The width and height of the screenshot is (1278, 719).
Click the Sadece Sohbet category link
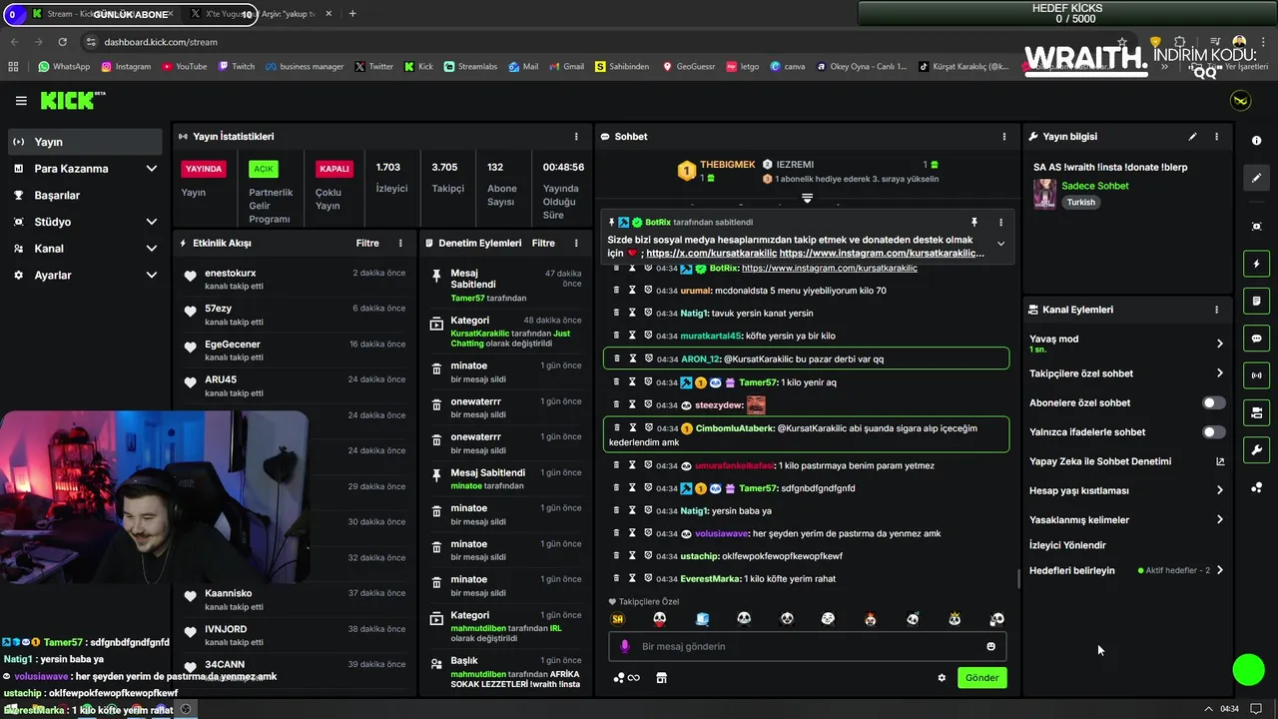pyautogui.click(x=1095, y=186)
